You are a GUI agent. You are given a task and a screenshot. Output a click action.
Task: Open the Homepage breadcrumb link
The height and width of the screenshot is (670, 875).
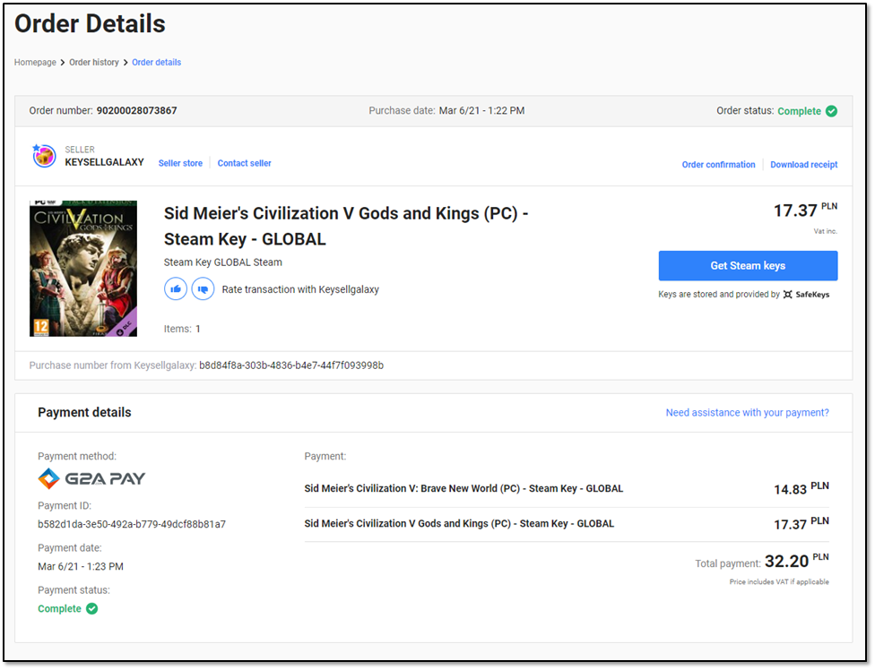click(x=35, y=62)
